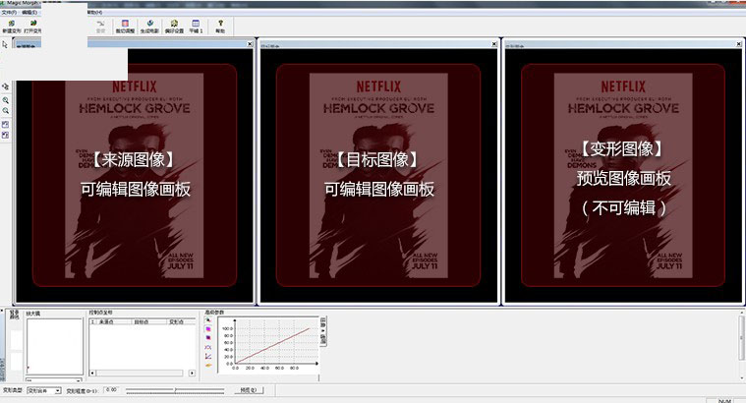Click the Morph Point column header
This screenshot has width=746, height=403.
pyautogui.click(x=181, y=321)
